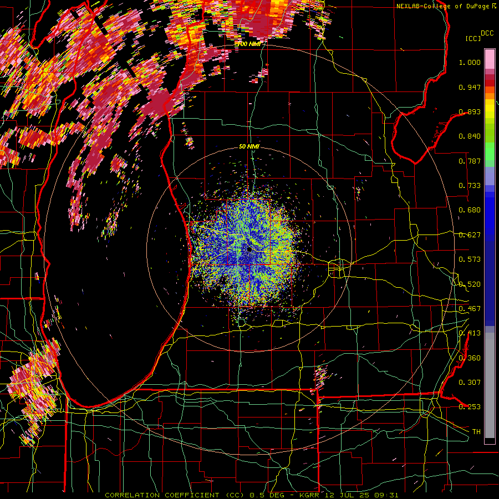Click the KGRR station identifier in caption
Image resolution: width=499 pixels, height=499 pixels.
click(x=309, y=495)
